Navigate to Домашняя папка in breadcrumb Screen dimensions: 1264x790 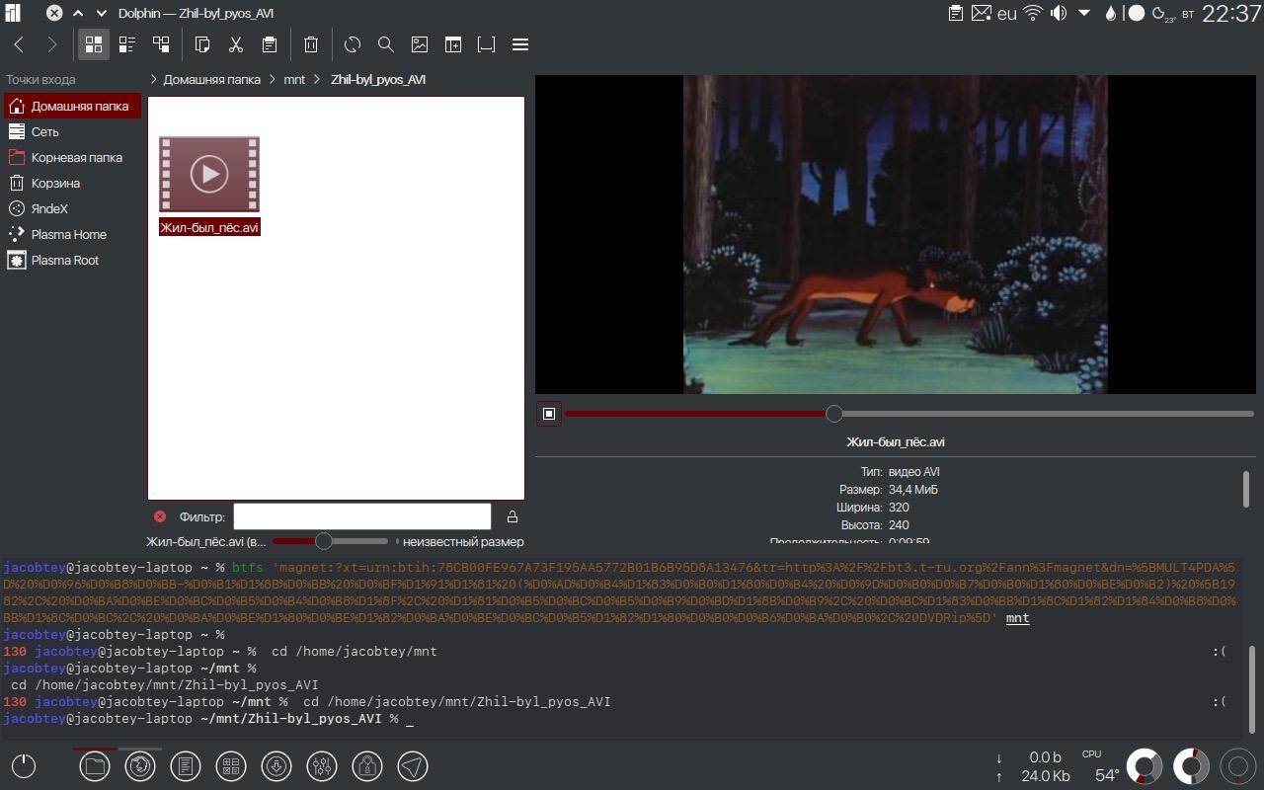pos(211,79)
